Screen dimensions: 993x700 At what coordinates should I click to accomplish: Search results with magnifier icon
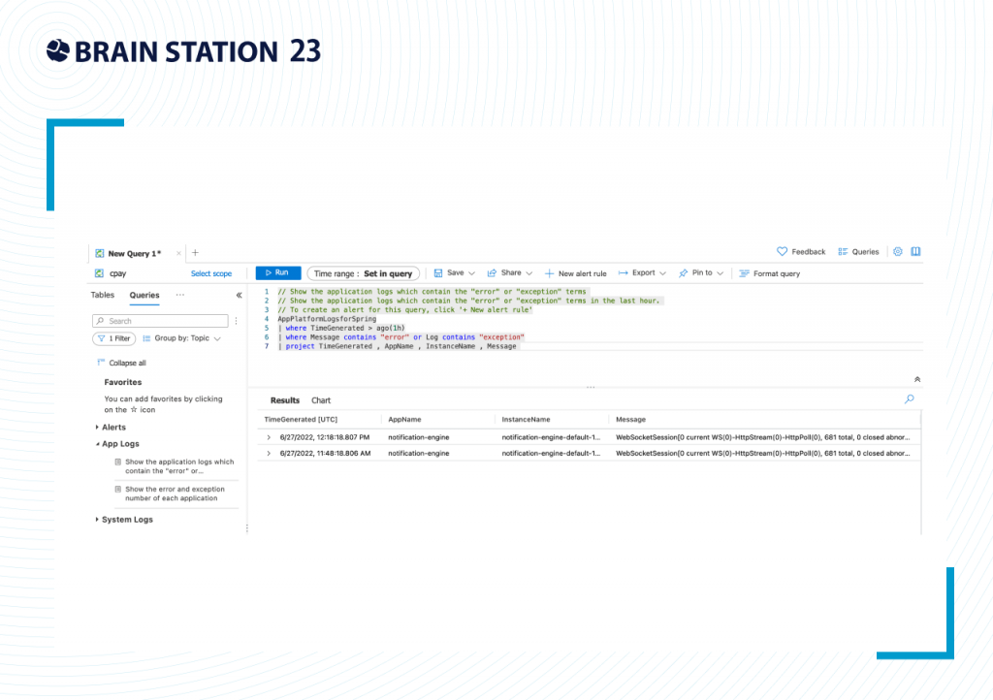pos(910,399)
